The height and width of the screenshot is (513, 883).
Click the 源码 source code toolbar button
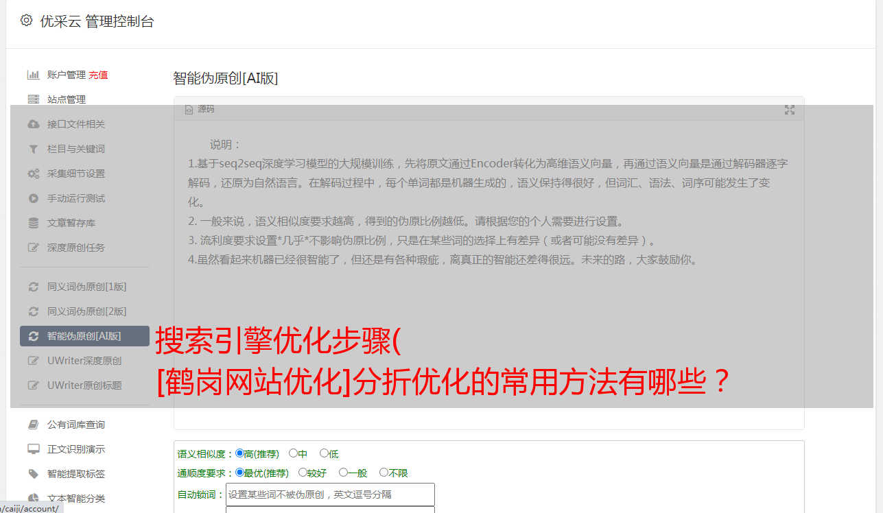click(x=200, y=109)
